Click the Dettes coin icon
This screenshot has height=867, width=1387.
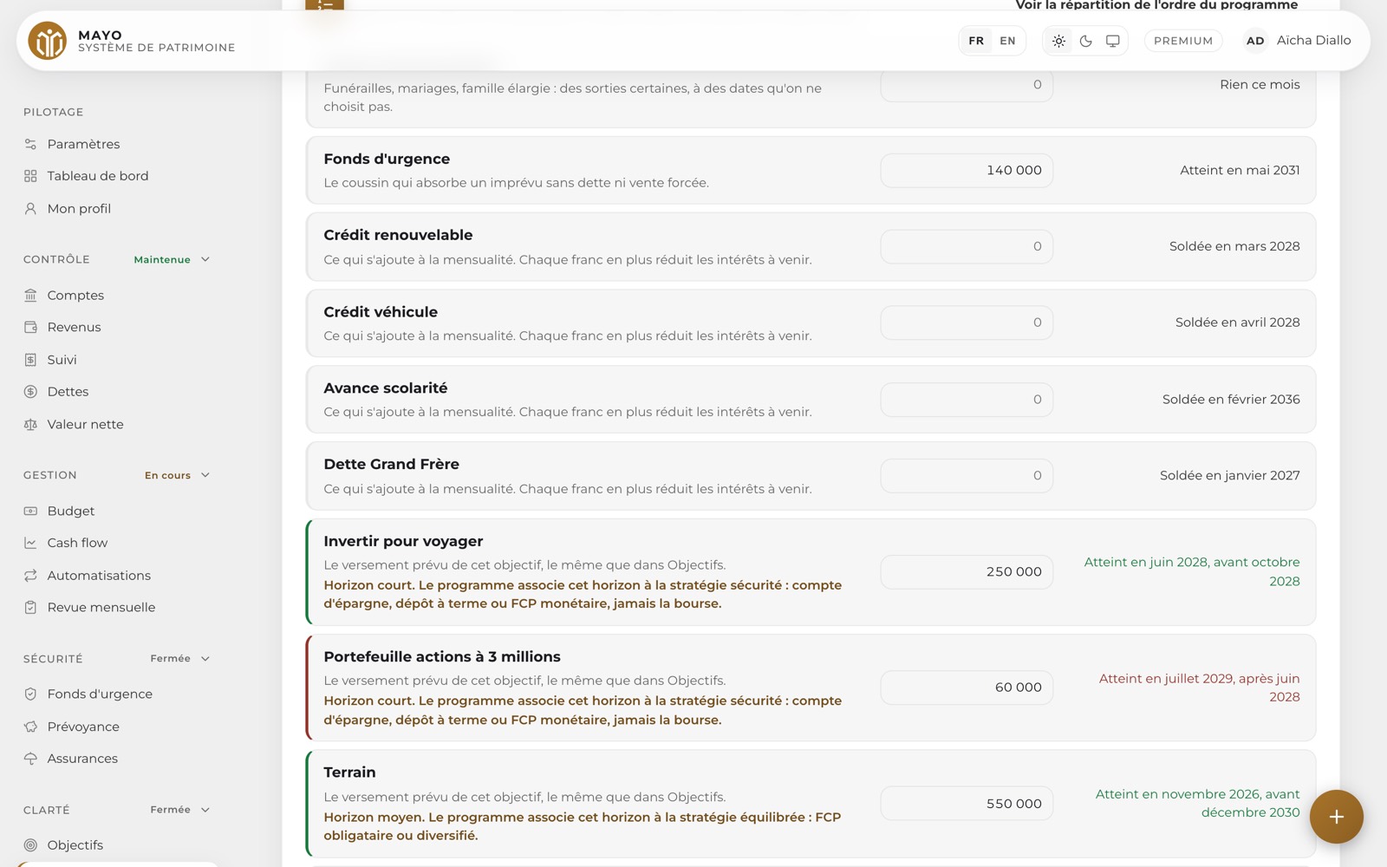click(30, 392)
